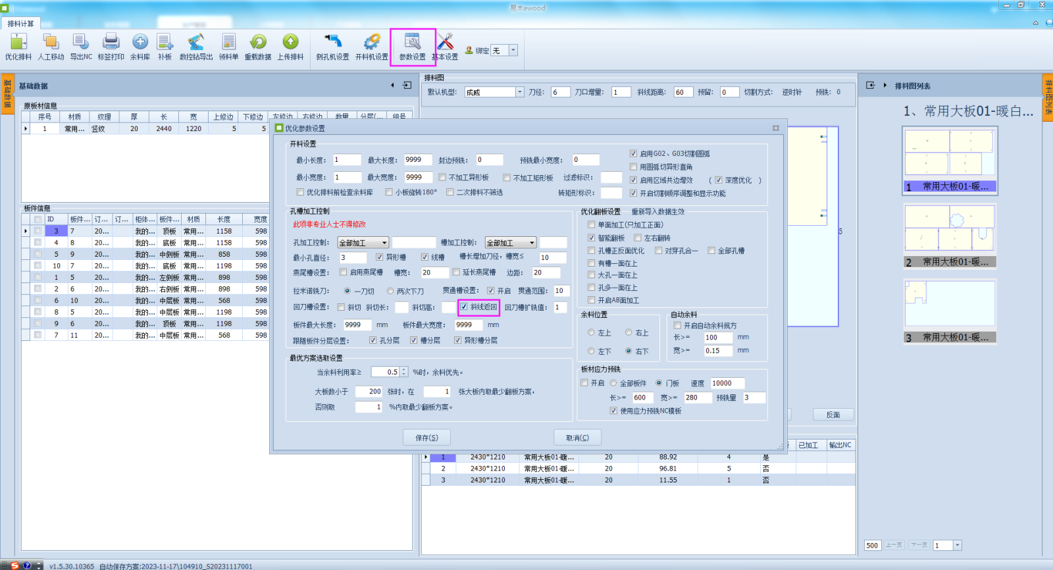This screenshot has height=570, width=1053.
Task: Click the pin icon in 基础数据 header
Action: [407, 85]
